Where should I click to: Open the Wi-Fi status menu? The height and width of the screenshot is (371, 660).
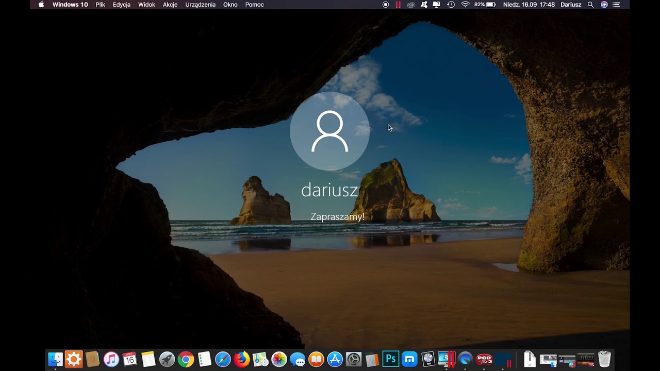[x=465, y=5]
